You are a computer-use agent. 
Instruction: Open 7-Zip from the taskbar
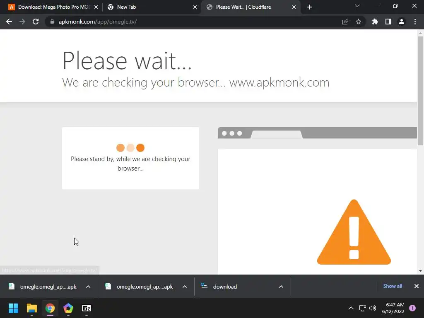click(87, 308)
